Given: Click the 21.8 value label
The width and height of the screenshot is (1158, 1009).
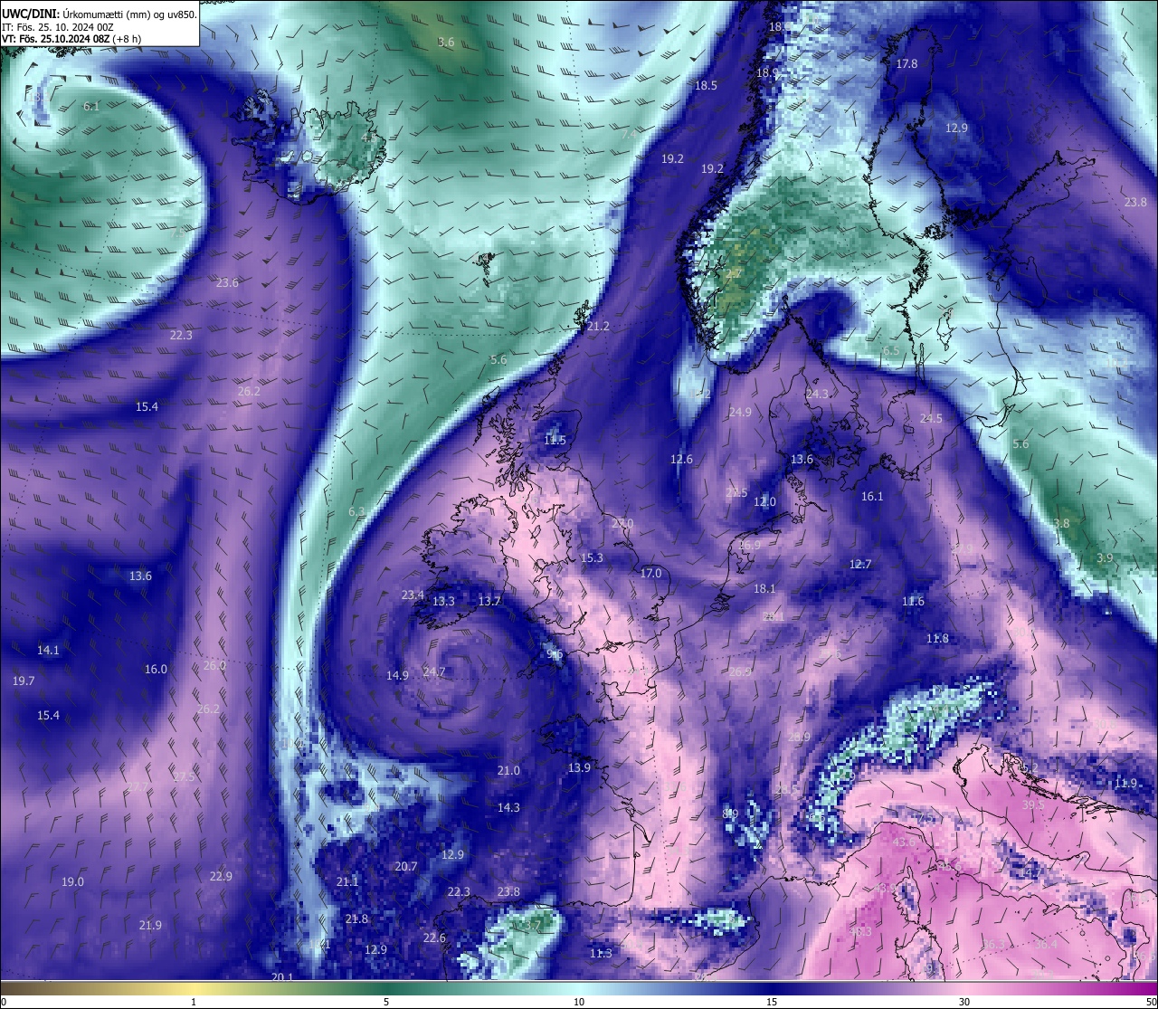Looking at the screenshot, I should [356, 919].
